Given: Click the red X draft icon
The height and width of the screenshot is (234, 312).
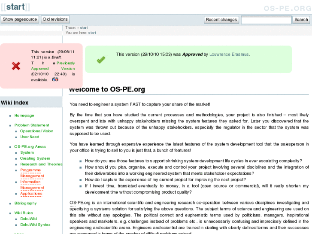Looking at the screenshot, I should pyautogui.click(x=16, y=66).
